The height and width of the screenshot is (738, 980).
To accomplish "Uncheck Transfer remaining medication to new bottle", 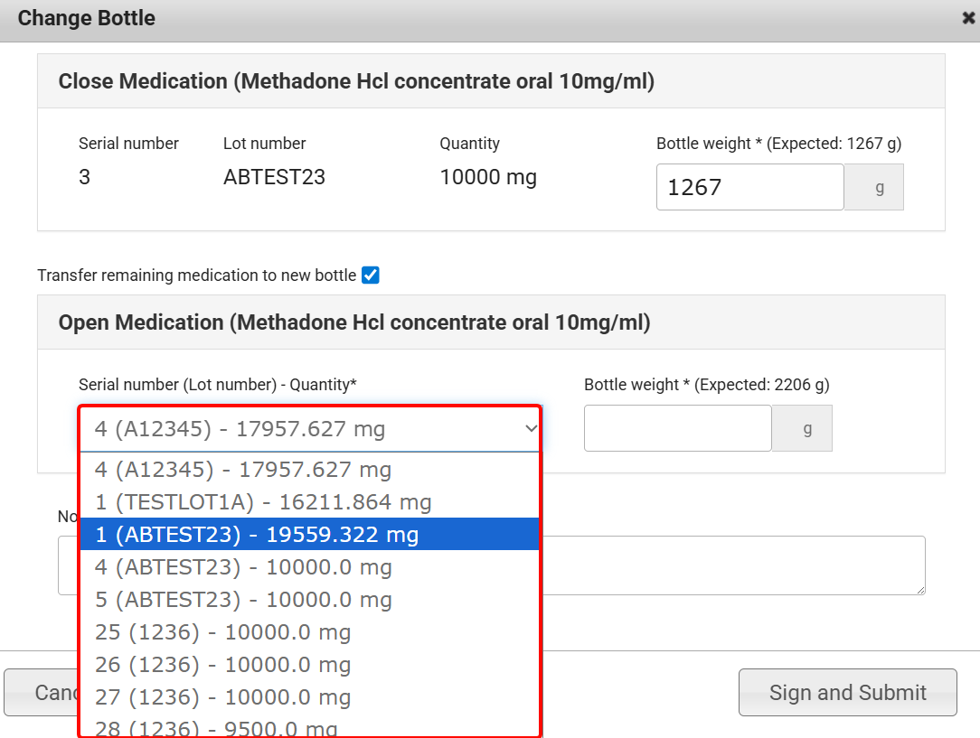I will pyautogui.click(x=370, y=276).
